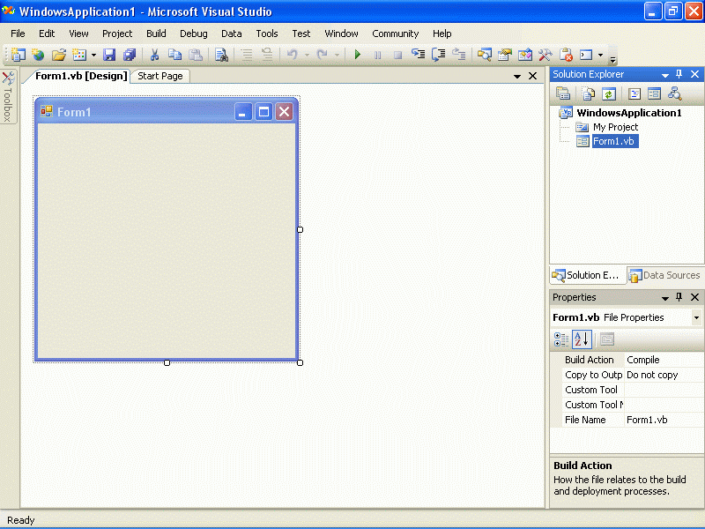Open Find in Files from the toolbar

[x=221, y=55]
